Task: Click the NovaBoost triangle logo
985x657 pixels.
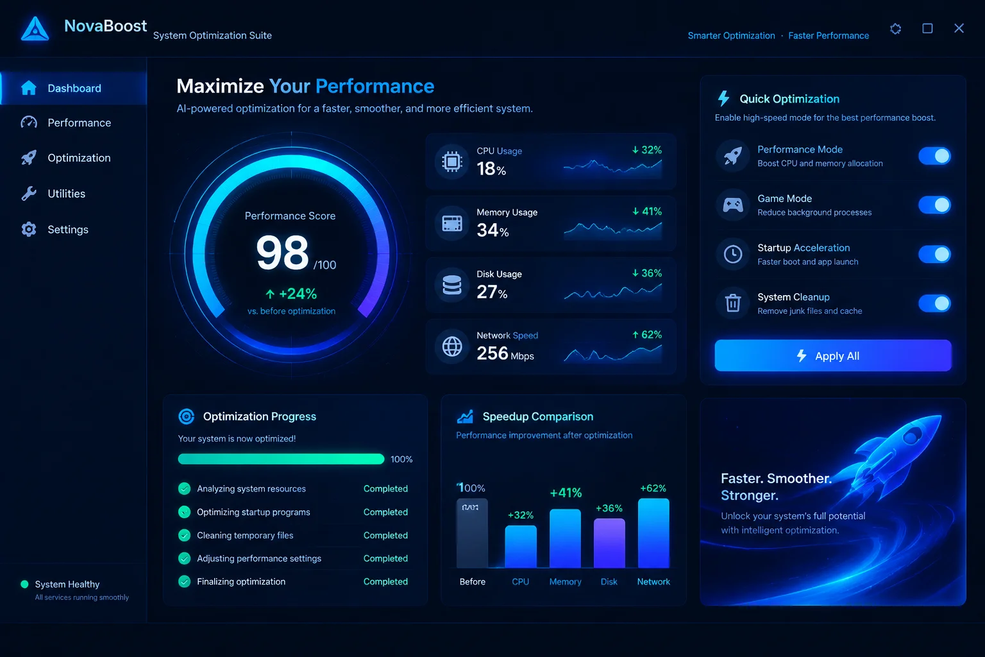Action: coord(35,29)
